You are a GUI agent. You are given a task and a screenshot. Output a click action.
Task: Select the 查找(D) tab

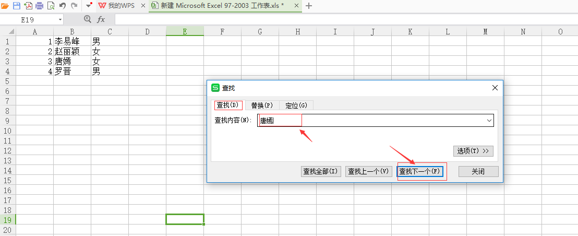[228, 105]
